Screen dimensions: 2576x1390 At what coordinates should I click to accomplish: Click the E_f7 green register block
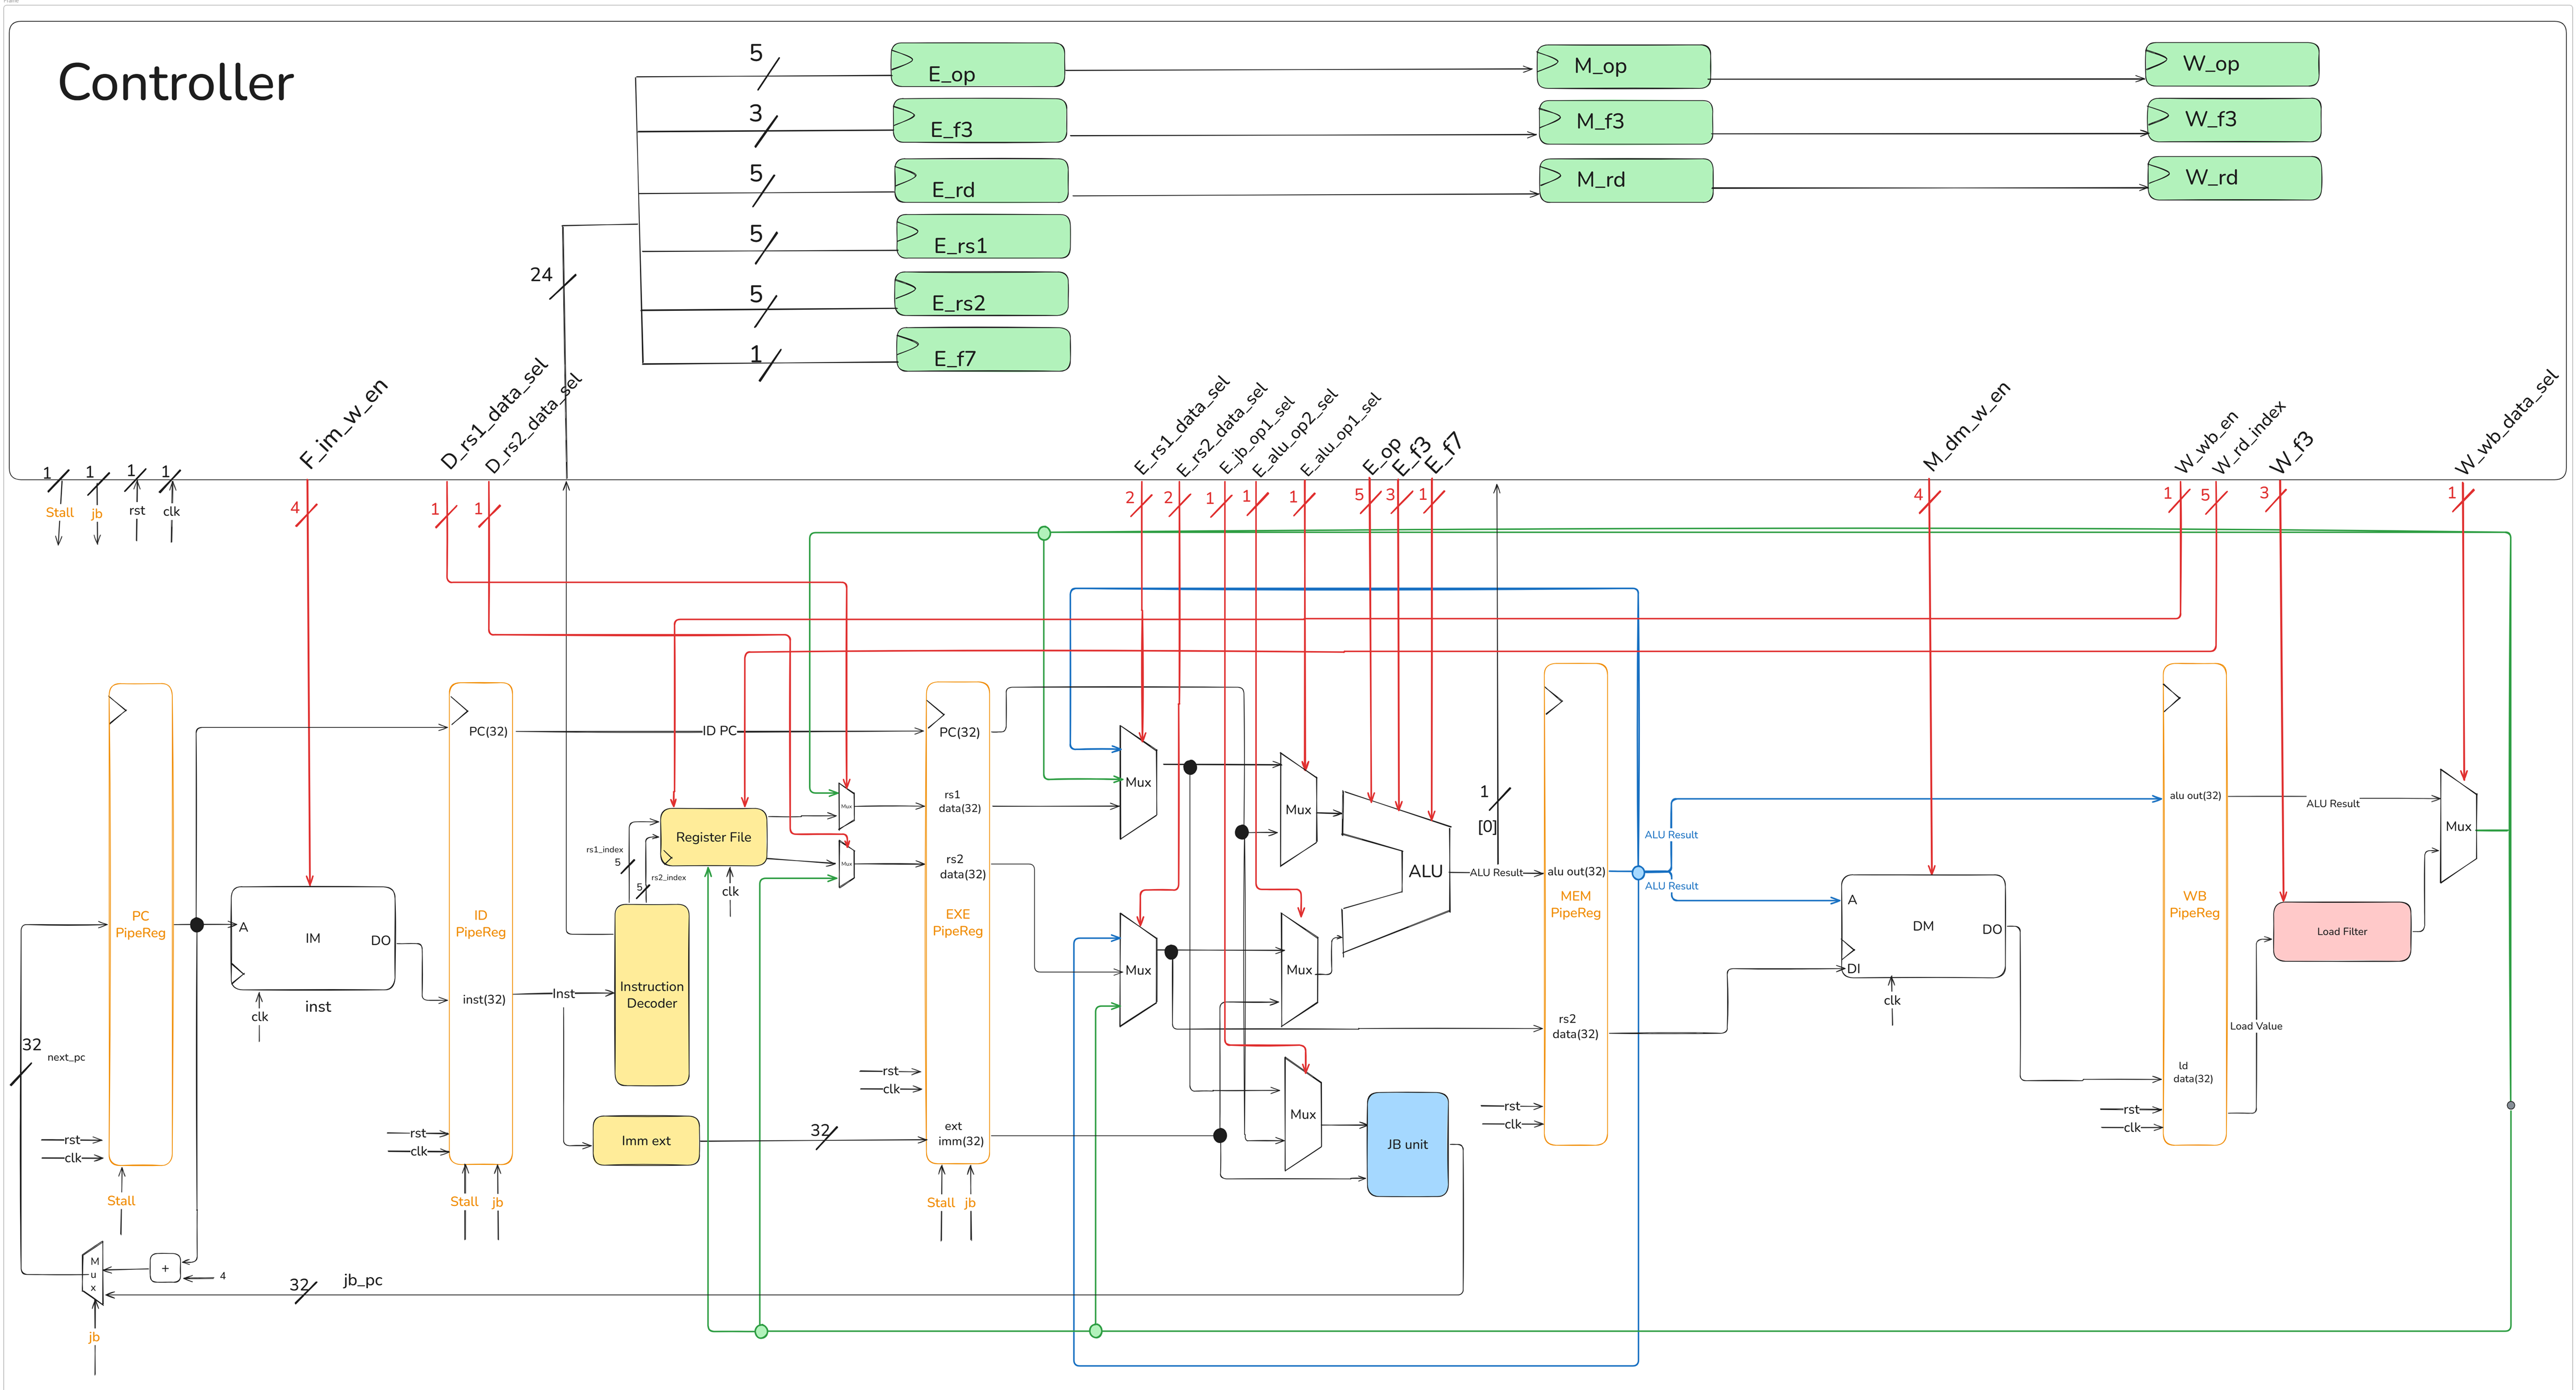click(x=983, y=350)
